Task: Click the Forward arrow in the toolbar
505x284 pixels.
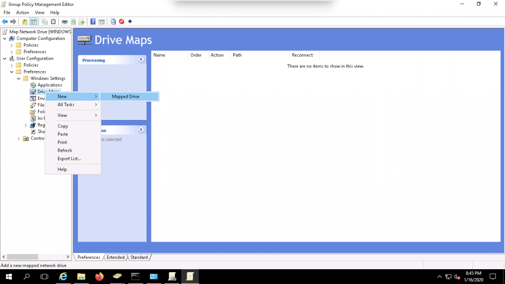Action: (13, 22)
